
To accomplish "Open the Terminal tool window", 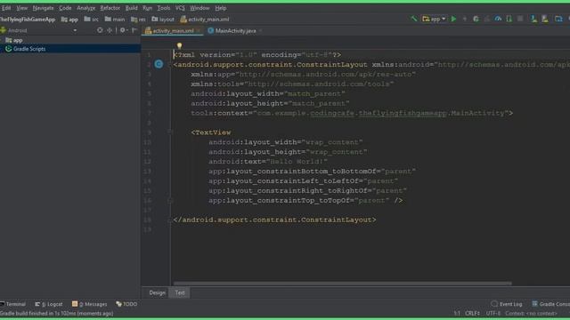I will click(13, 304).
